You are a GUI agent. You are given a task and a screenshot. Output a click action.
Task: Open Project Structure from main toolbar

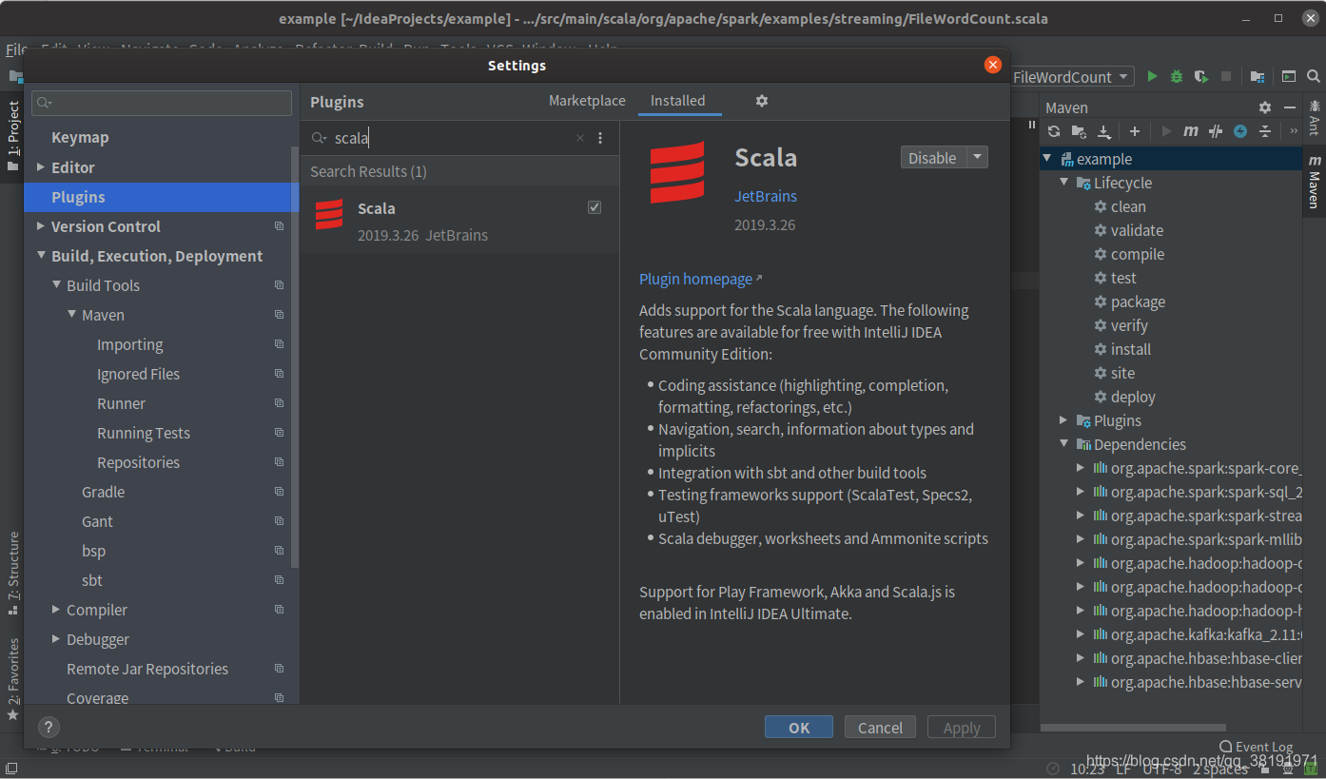[x=1258, y=77]
